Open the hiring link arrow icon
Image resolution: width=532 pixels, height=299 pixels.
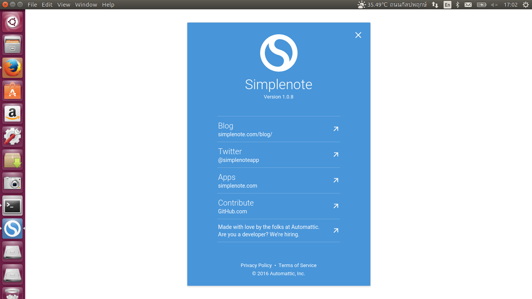point(336,230)
